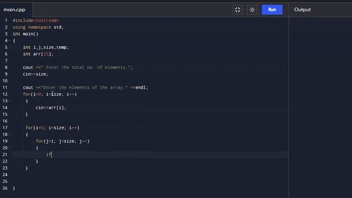This screenshot has height=198, width=352.
Task: Click line number 7 in gutter
Action: pyautogui.click(x=6, y=61)
